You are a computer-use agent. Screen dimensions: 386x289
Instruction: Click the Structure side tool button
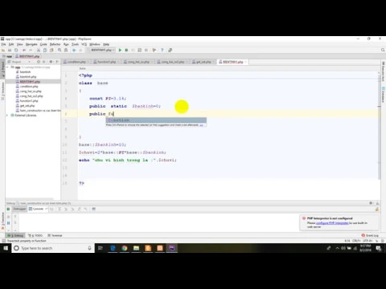[3, 92]
